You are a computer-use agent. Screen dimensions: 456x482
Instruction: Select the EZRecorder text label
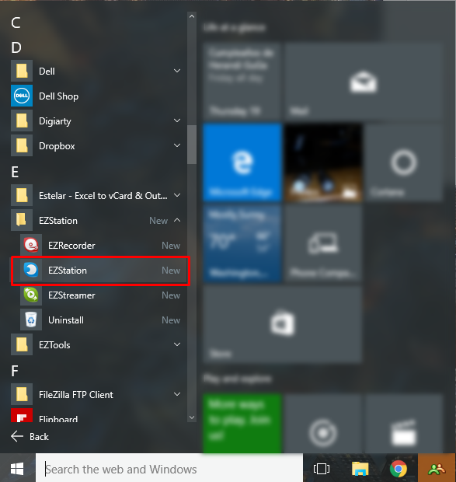click(71, 246)
